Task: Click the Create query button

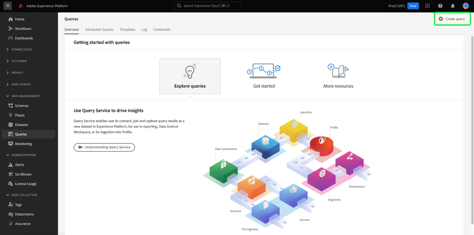Action: pyautogui.click(x=452, y=19)
